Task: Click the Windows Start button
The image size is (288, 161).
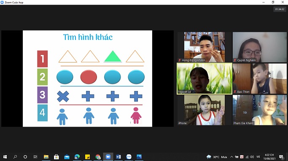Action: tap(5, 157)
